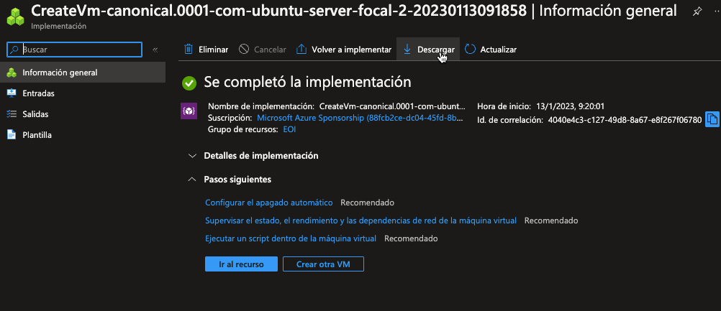Click the Eliminar trash icon
This screenshot has width=721, height=311.
point(189,50)
